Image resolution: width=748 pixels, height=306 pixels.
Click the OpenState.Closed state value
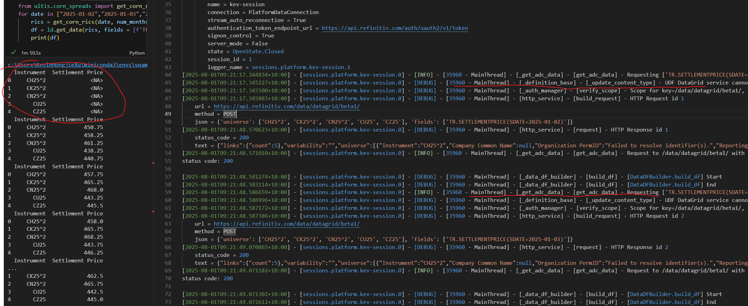258,52
